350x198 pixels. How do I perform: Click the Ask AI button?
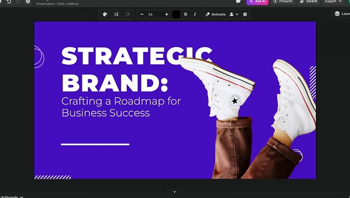click(257, 2)
